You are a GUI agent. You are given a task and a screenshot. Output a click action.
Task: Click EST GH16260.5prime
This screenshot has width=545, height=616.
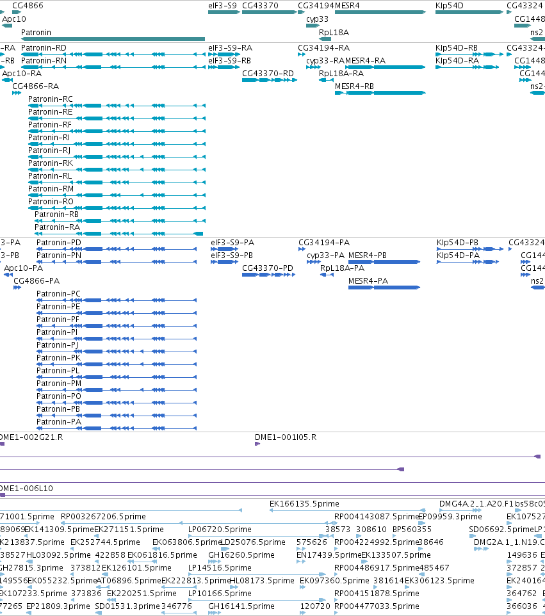pos(215,562)
